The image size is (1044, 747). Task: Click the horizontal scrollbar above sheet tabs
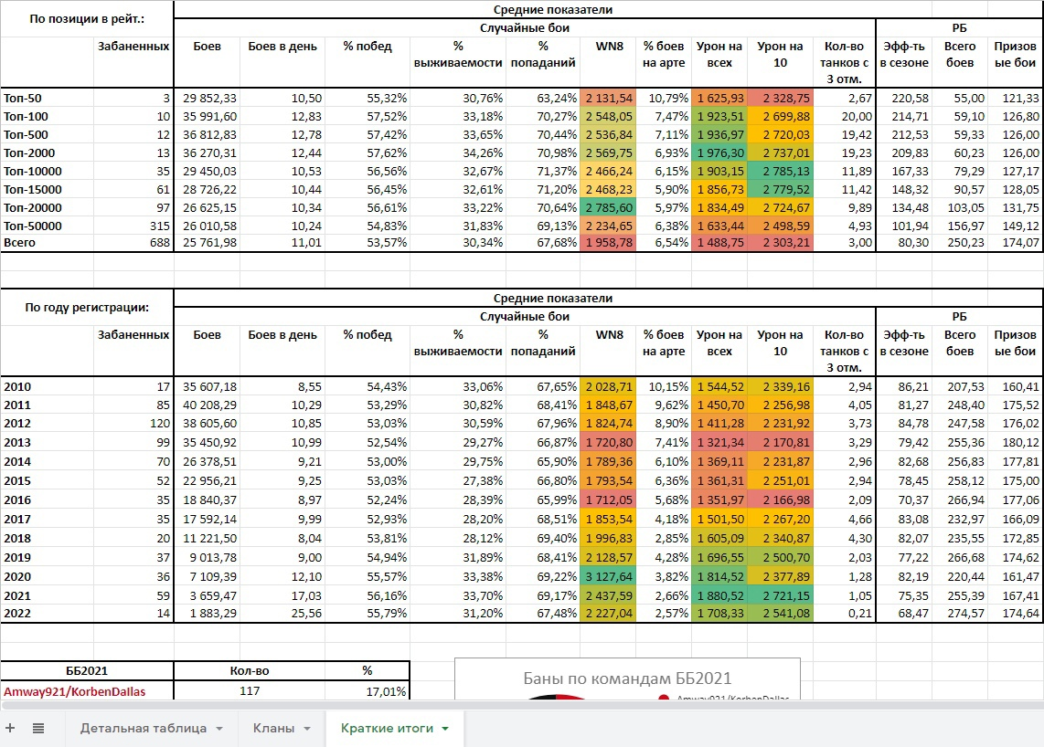click(x=522, y=704)
